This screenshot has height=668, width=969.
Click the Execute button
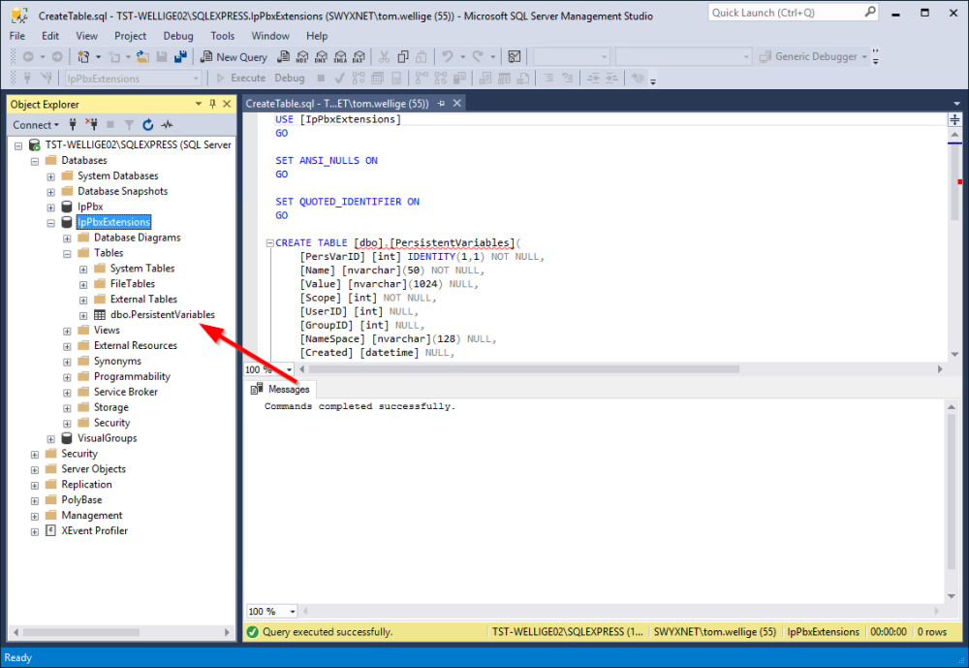tap(241, 78)
